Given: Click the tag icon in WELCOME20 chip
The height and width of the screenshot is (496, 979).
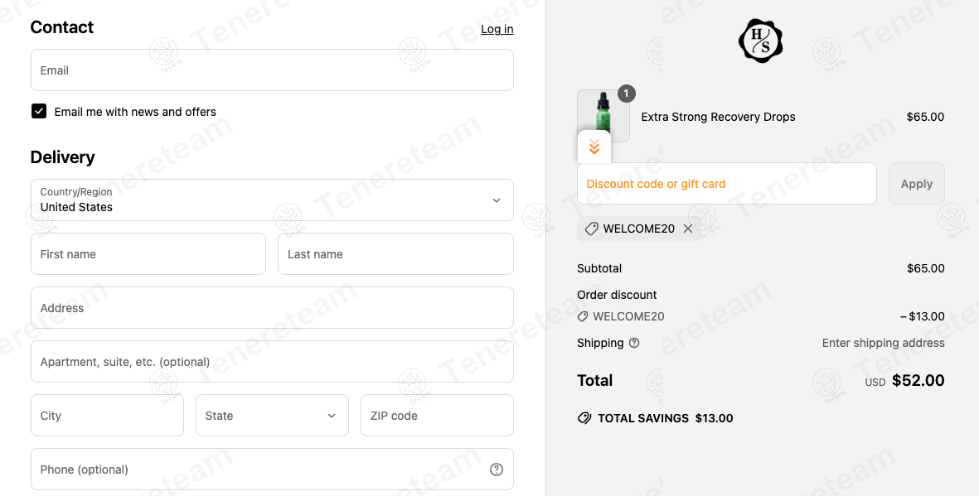Looking at the screenshot, I should pyautogui.click(x=591, y=229).
